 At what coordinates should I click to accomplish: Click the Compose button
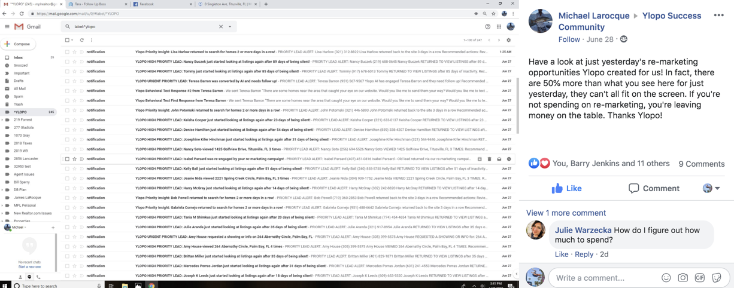click(18, 44)
